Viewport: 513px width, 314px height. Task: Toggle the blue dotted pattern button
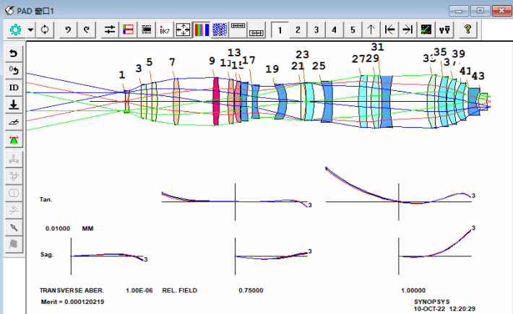[x=220, y=30]
